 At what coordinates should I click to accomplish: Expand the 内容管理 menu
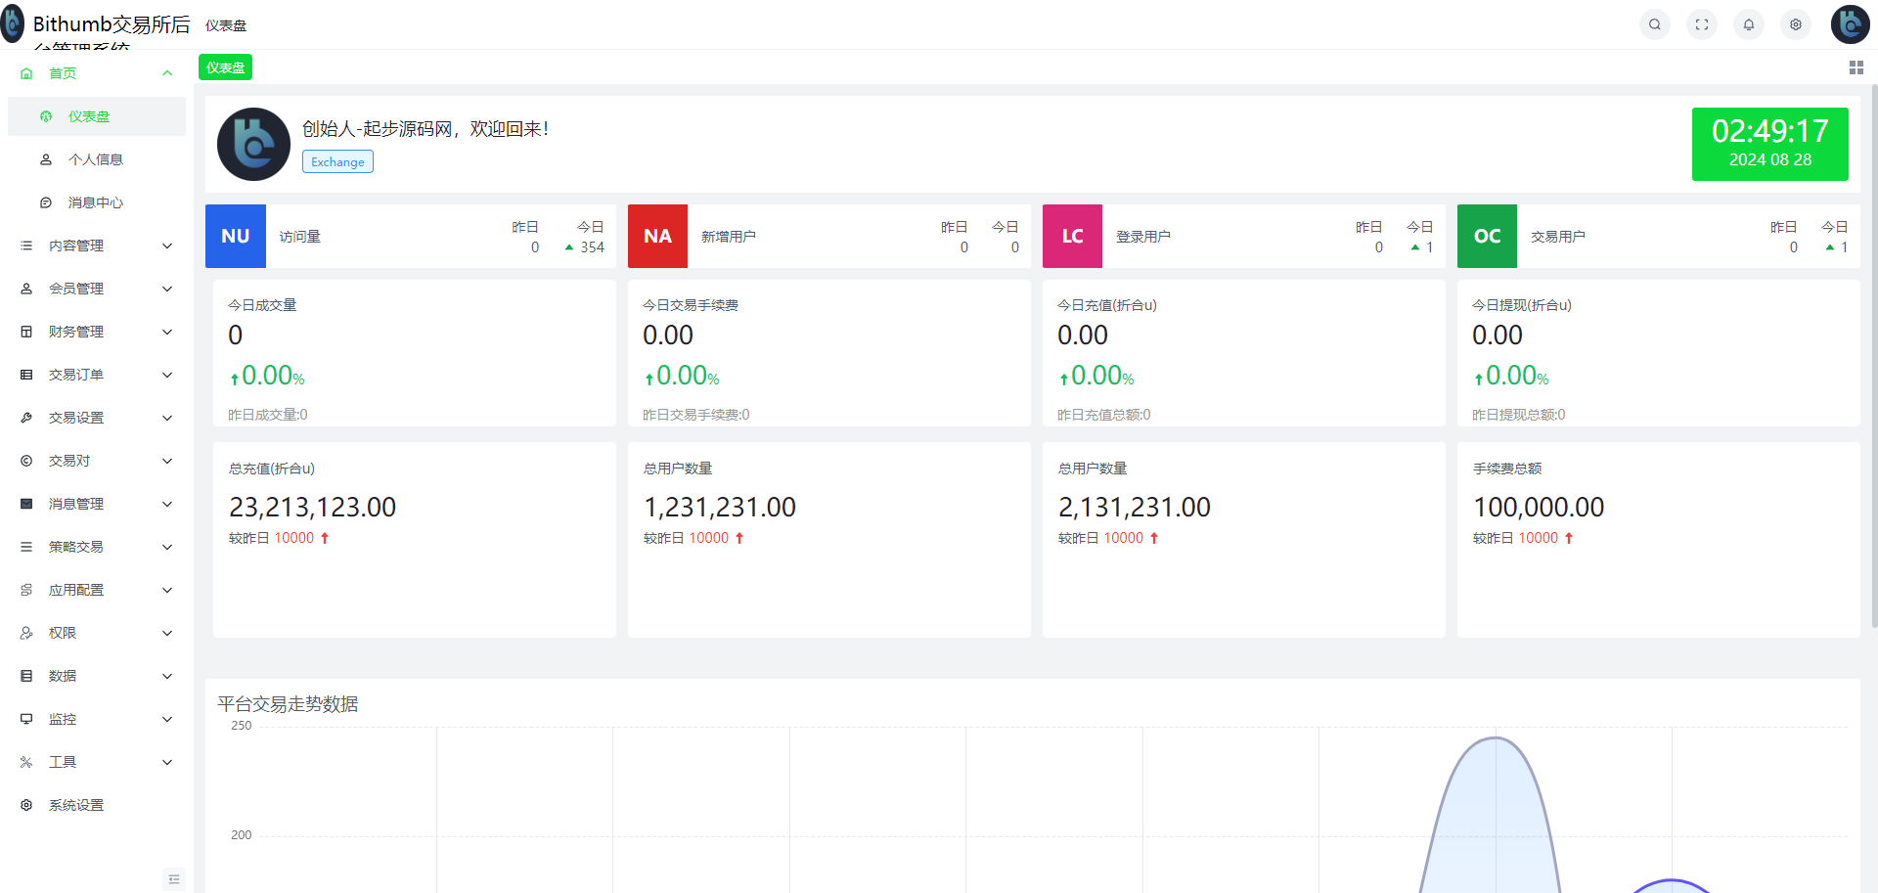pyautogui.click(x=96, y=246)
